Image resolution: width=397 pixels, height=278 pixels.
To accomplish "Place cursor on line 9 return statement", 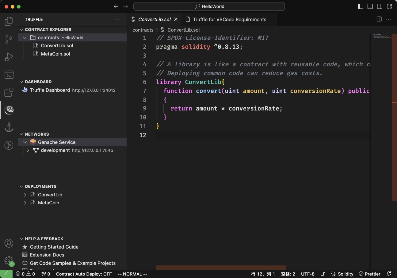I will click(227, 109).
